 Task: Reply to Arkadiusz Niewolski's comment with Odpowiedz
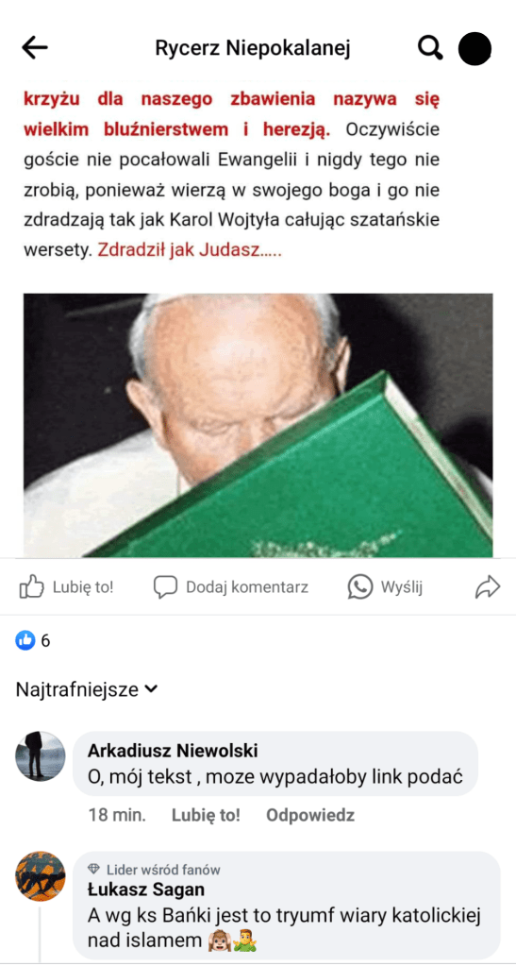click(310, 815)
